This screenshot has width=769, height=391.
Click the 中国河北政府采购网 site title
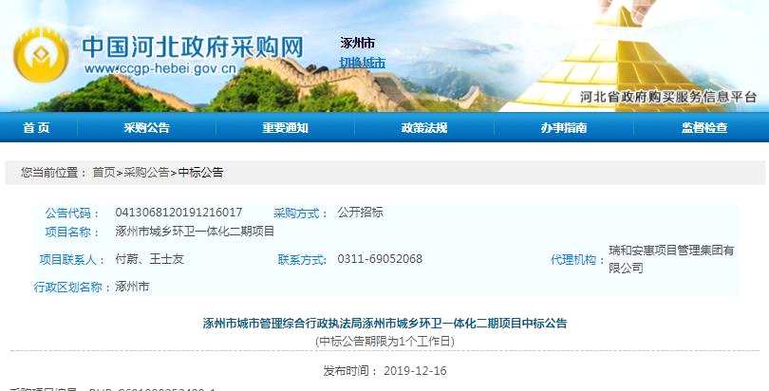(193, 47)
